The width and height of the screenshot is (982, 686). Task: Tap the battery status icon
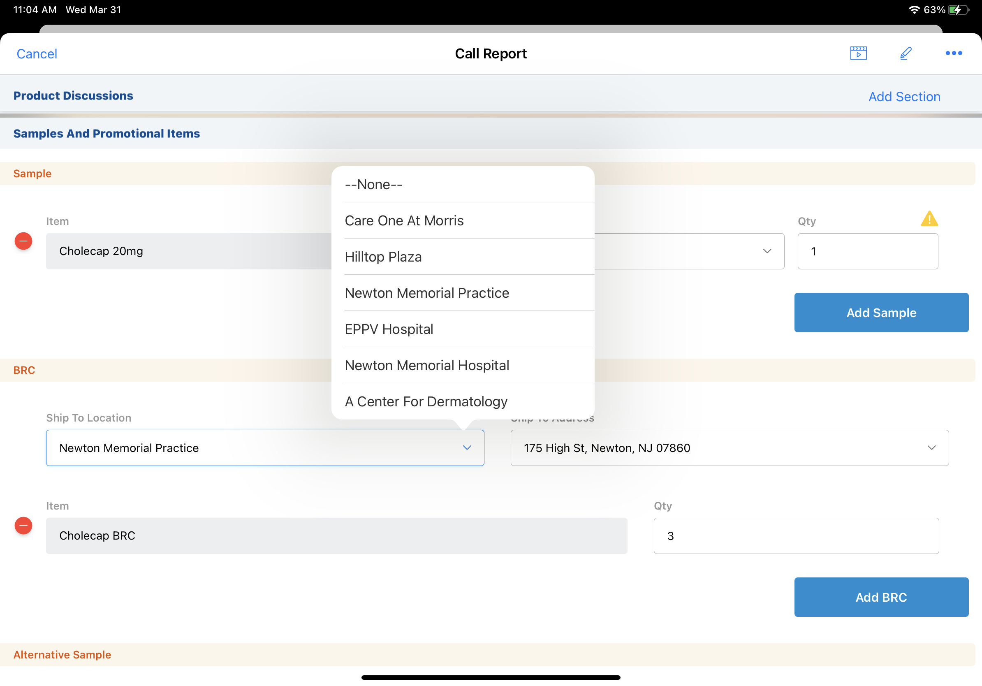click(958, 10)
